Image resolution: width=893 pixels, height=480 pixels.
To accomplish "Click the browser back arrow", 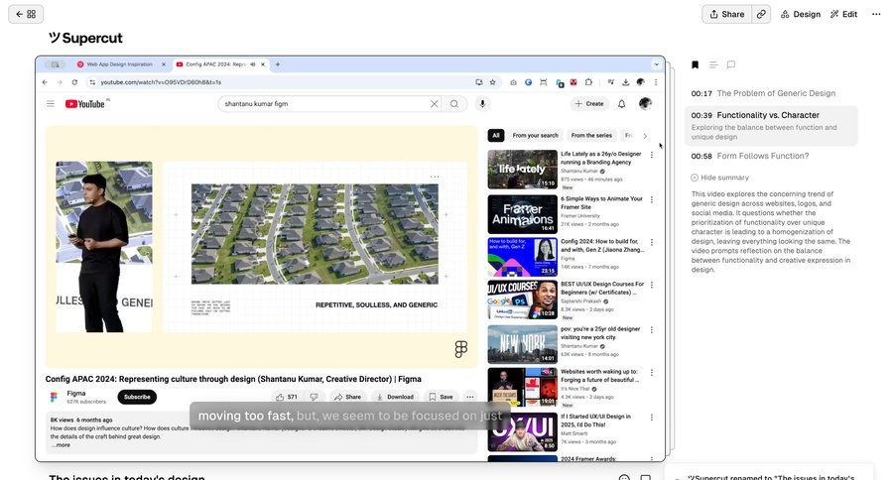I will [x=45, y=82].
